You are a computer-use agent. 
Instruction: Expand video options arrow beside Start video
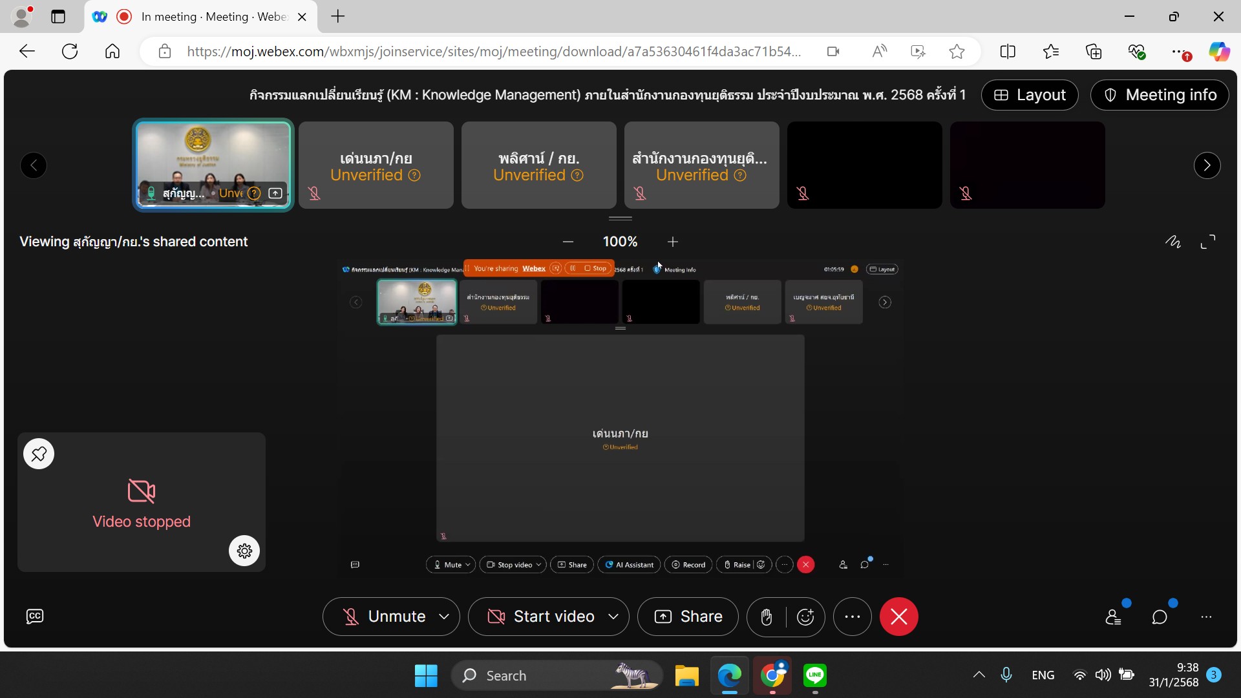pos(613,617)
